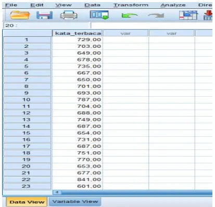Click cell with value 729,00
Screen dimensions: 215x207
click(78, 40)
